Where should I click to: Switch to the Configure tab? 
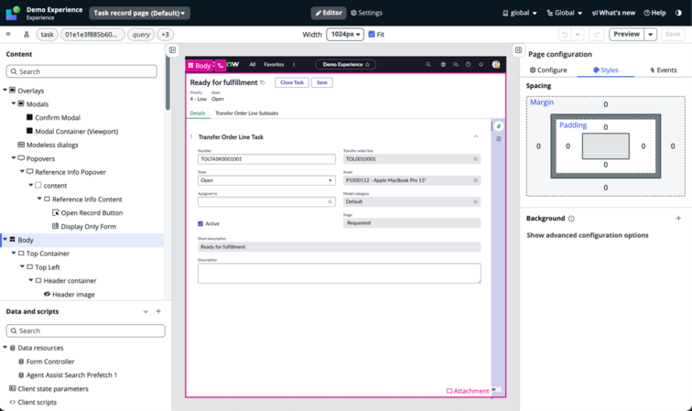[548, 70]
